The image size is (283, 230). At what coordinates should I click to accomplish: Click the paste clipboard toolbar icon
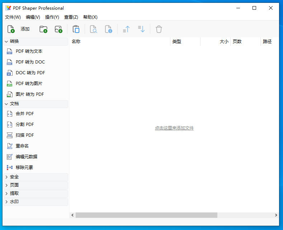[76, 29]
